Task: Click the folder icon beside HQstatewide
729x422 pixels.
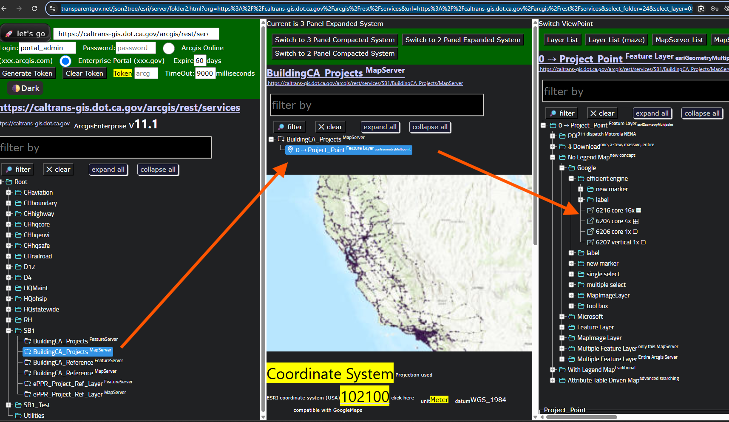Action: pos(18,309)
